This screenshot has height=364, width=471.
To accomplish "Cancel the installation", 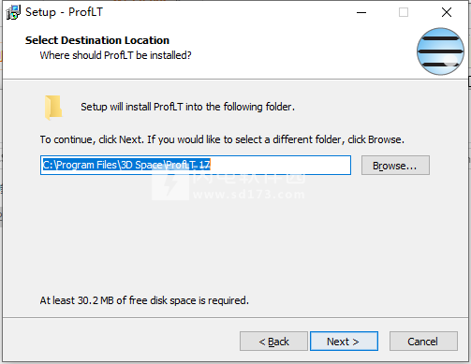I will (423, 342).
